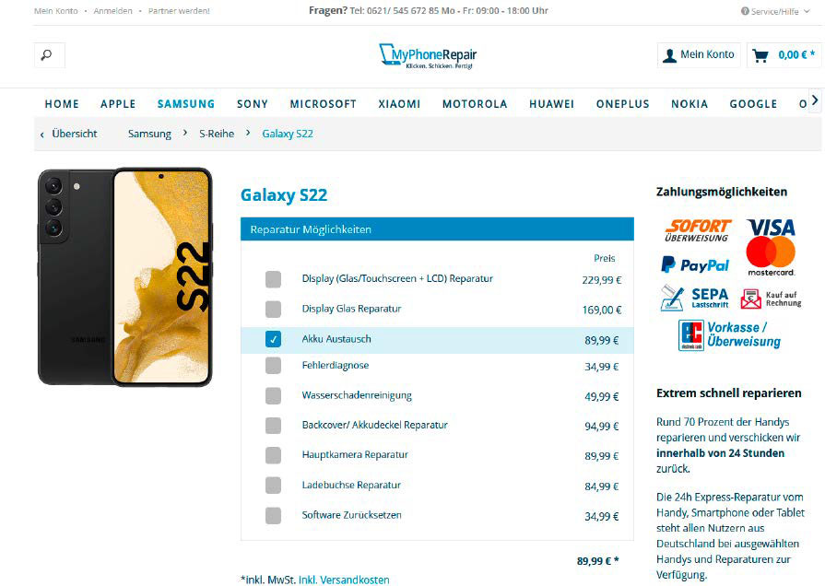Screen dimensions: 825x586
Task: Click the Hauptkamera Reparatur label
Action: pos(355,454)
